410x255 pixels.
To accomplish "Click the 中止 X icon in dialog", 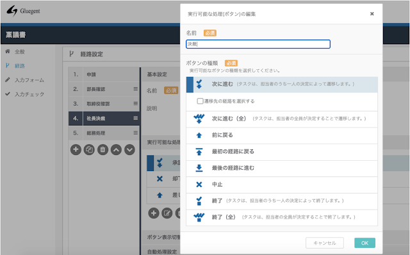I will click(x=199, y=185).
